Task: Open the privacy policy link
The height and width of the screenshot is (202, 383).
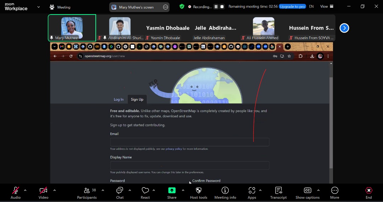Action: 174,149
